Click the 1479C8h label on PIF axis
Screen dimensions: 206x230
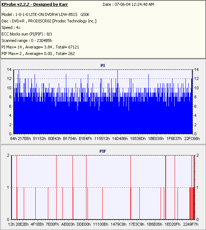coord(118,224)
